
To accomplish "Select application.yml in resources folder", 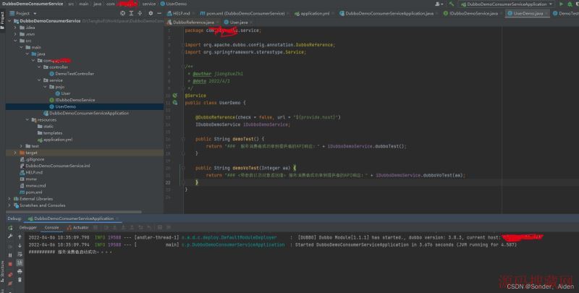I will coord(55,140).
